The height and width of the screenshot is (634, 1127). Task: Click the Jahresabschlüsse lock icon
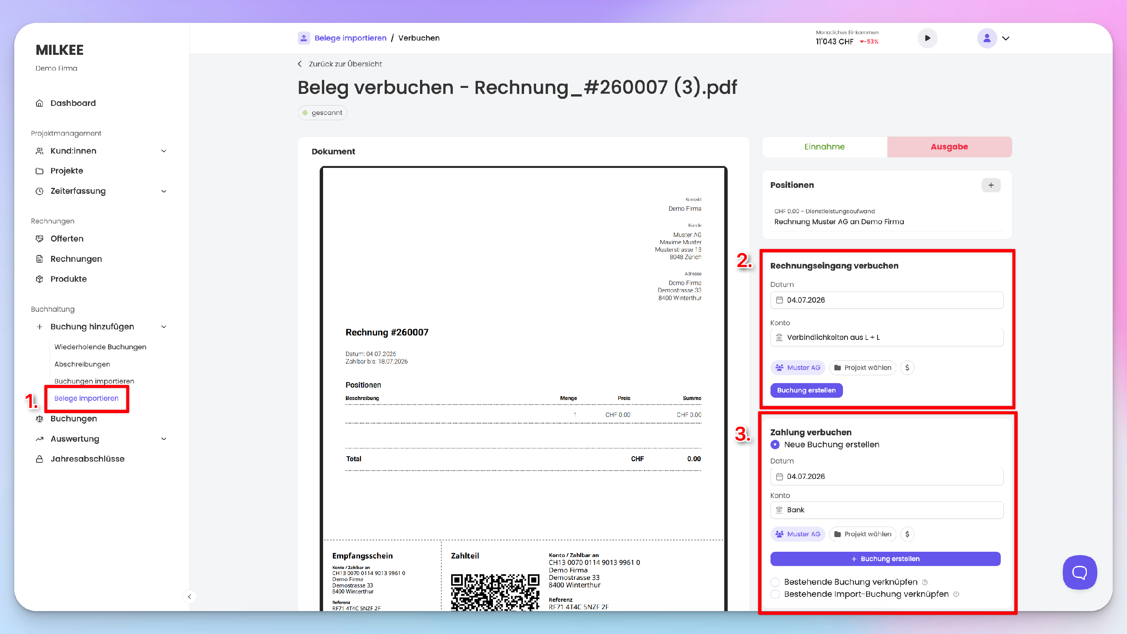[x=39, y=459]
